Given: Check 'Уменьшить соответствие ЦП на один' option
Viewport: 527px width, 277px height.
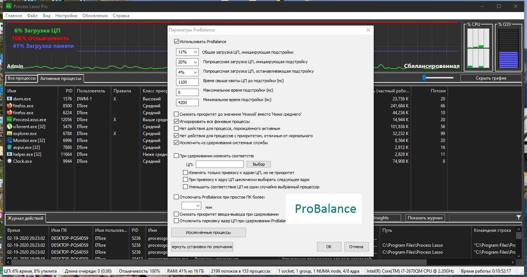Looking at the screenshot, I should [186, 187].
